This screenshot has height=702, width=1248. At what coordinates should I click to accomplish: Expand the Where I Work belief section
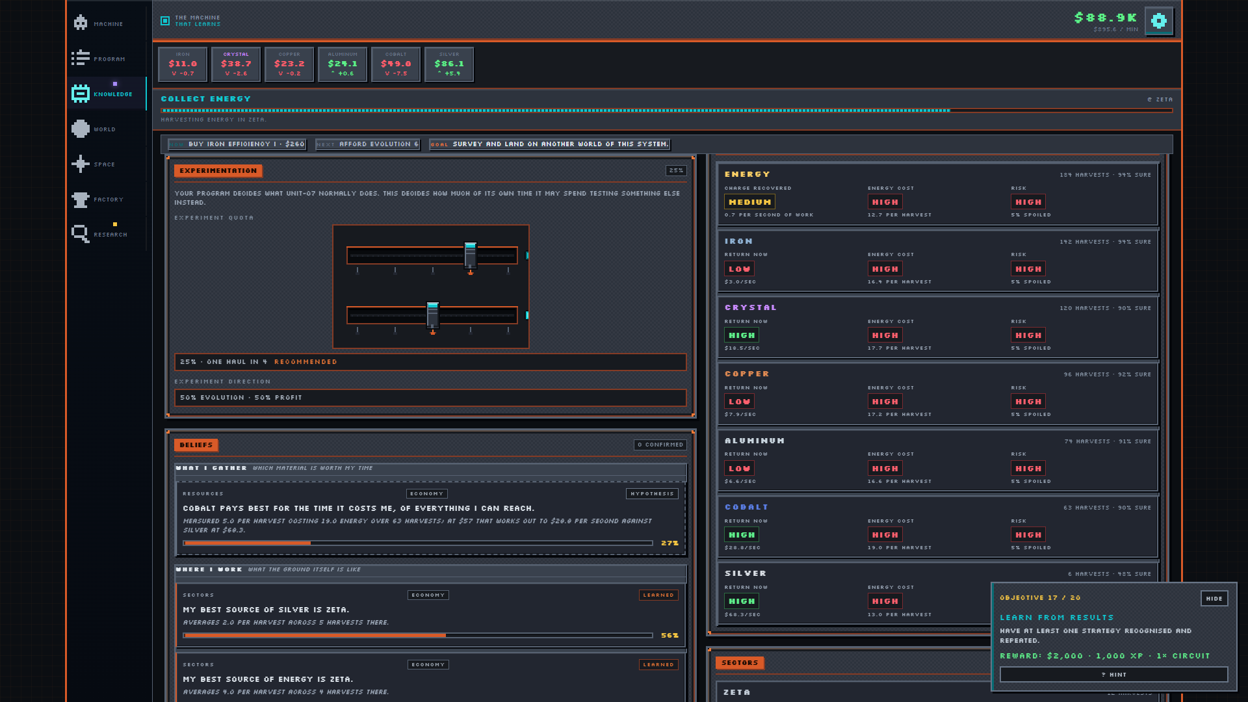pos(431,569)
